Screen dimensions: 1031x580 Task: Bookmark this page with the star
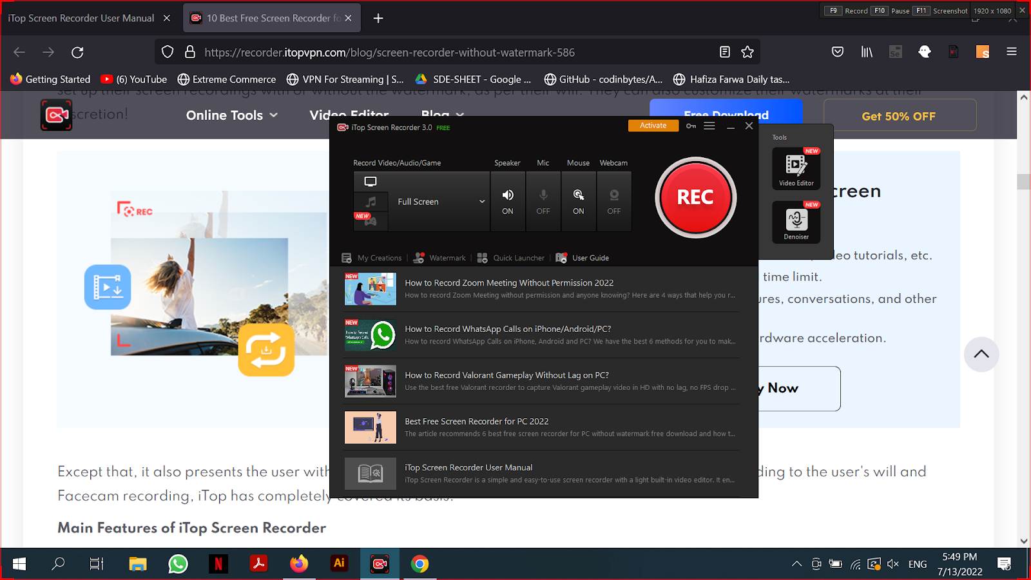(x=747, y=52)
